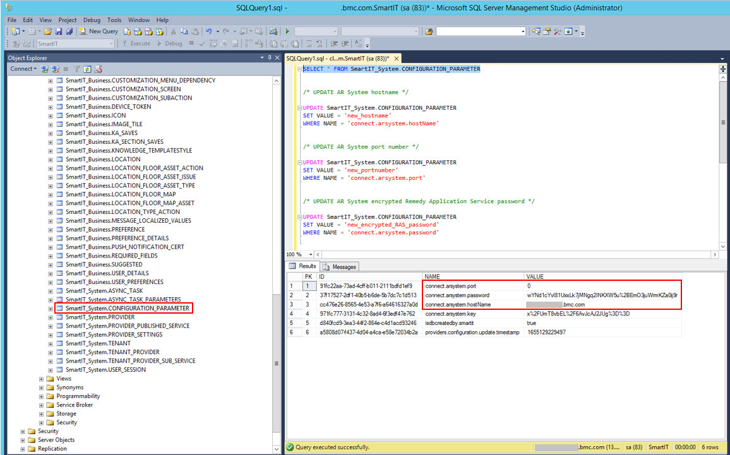Open the Help menu
The width and height of the screenshot is (730, 455).
coord(162,20)
